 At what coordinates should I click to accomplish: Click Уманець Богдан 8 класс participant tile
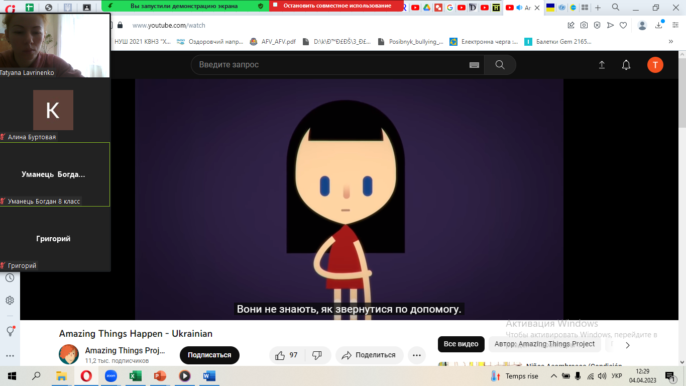(55, 174)
